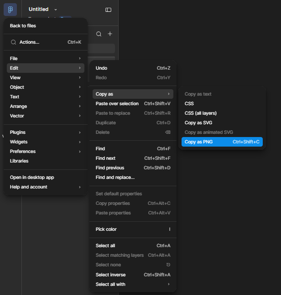The image size is (281, 295).
Task: Choose Copy properties
Action: 133,203
